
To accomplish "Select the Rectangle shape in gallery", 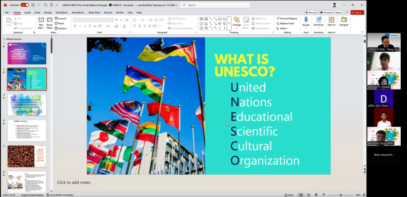I will pos(220,19).
